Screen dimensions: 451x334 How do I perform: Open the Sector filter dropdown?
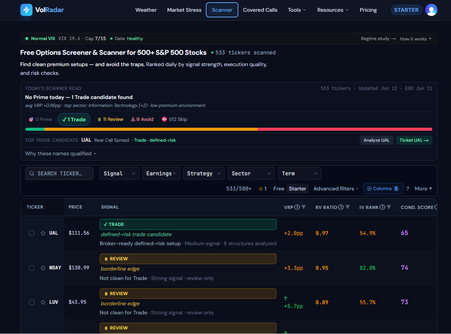(251, 173)
